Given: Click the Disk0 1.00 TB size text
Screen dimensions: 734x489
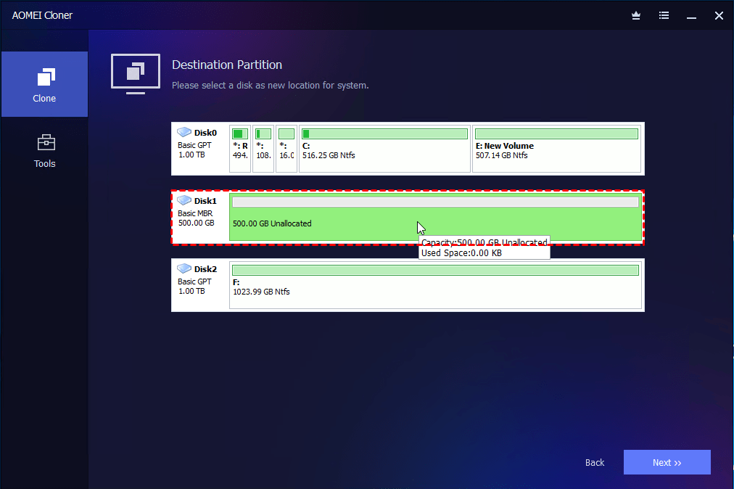Looking at the screenshot, I should coord(191,155).
